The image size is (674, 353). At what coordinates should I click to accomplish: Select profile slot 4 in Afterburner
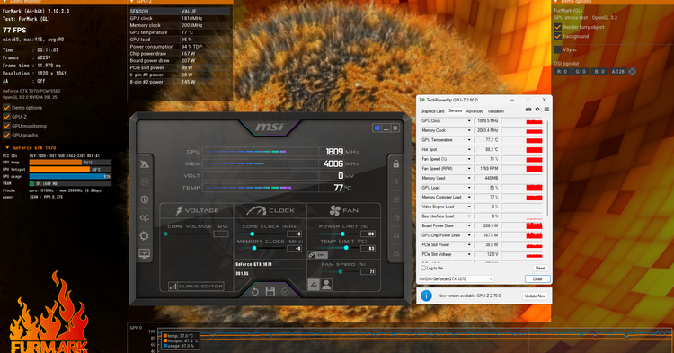click(396, 235)
